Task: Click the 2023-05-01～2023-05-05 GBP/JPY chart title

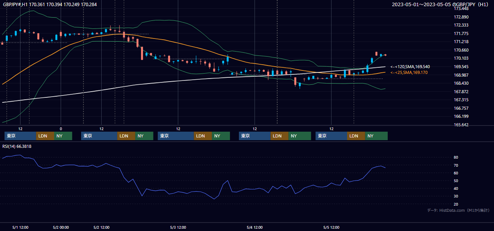Action: click(441, 5)
